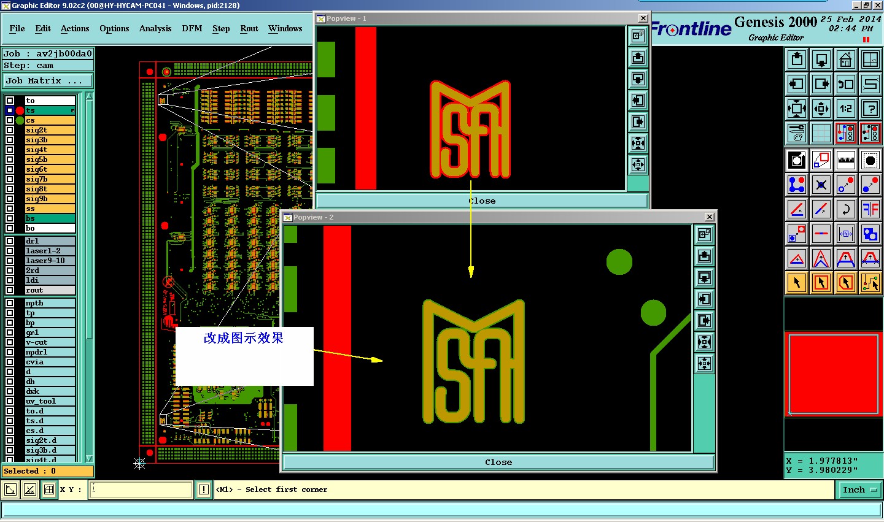
Task: Select the bs layer name
Action: [50, 218]
